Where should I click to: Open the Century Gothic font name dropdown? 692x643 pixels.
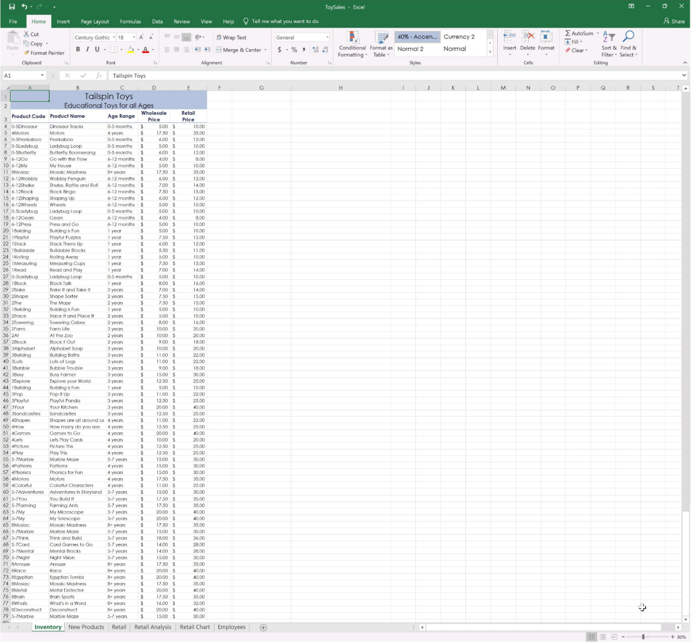[x=114, y=37]
